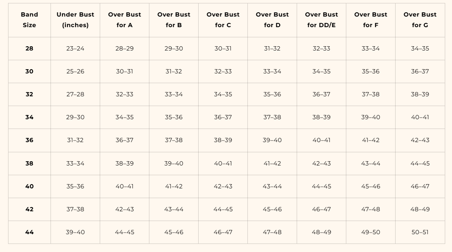The image size is (452, 252).
Task: Select the 41–42 cell in band 40 row
Action: pos(174,186)
